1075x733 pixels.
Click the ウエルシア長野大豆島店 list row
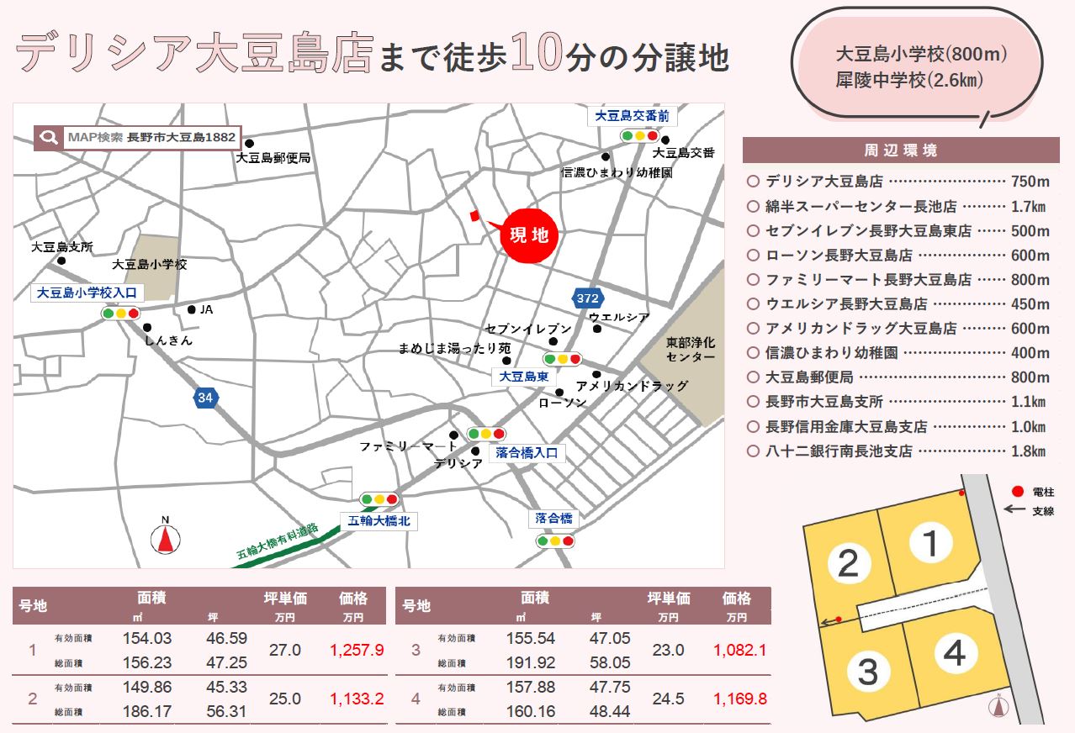(898, 303)
